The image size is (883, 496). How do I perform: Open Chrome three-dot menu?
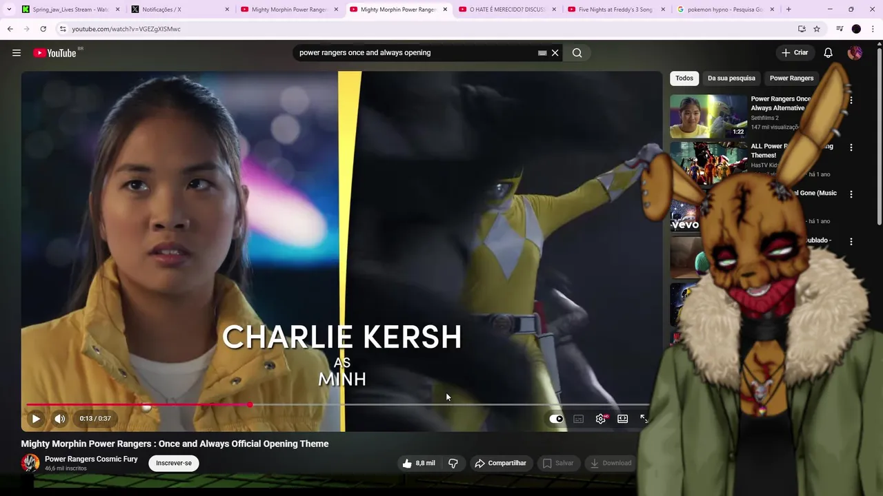[x=873, y=29]
